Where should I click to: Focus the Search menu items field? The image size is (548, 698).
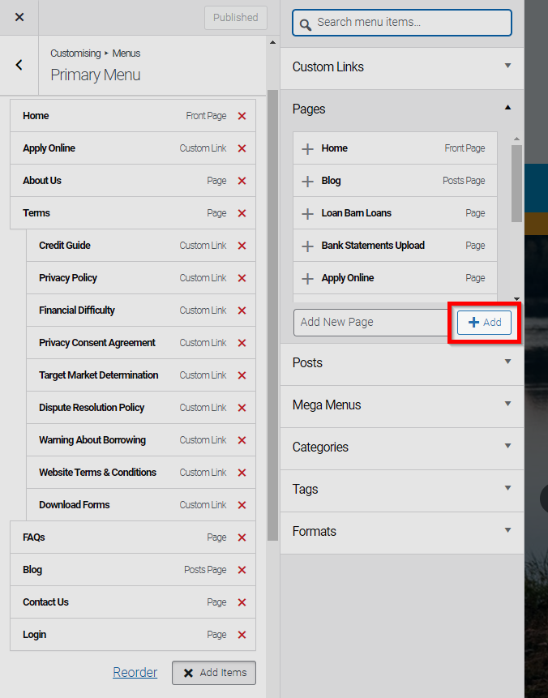tap(402, 23)
